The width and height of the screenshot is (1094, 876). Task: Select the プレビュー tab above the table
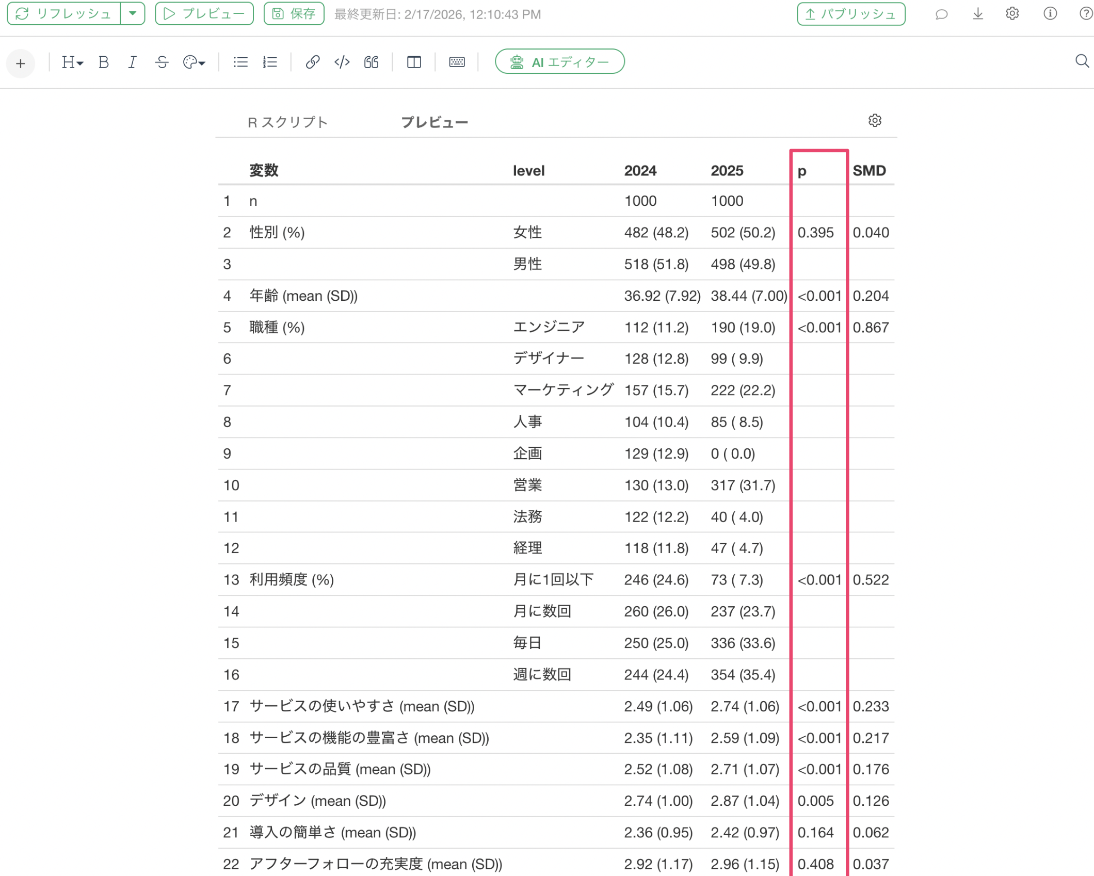tap(435, 122)
